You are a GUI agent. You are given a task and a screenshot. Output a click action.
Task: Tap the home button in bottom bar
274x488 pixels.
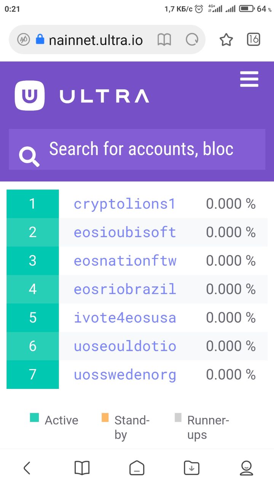tap(137, 468)
